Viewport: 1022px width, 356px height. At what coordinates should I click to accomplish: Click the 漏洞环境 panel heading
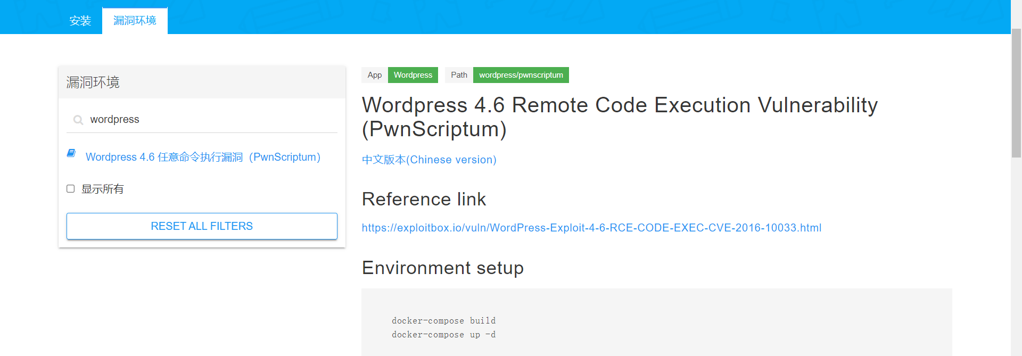point(93,82)
